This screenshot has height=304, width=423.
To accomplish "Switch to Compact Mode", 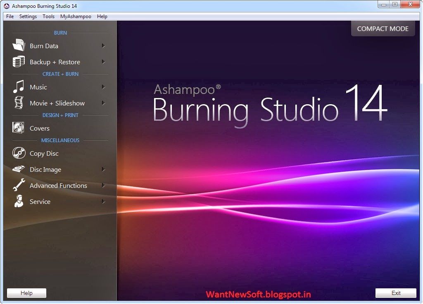I will click(x=383, y=28).
